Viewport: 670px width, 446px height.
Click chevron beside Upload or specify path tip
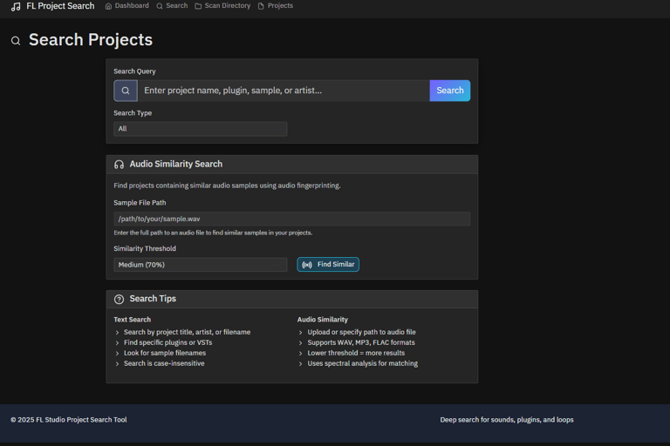coord(300,332)
